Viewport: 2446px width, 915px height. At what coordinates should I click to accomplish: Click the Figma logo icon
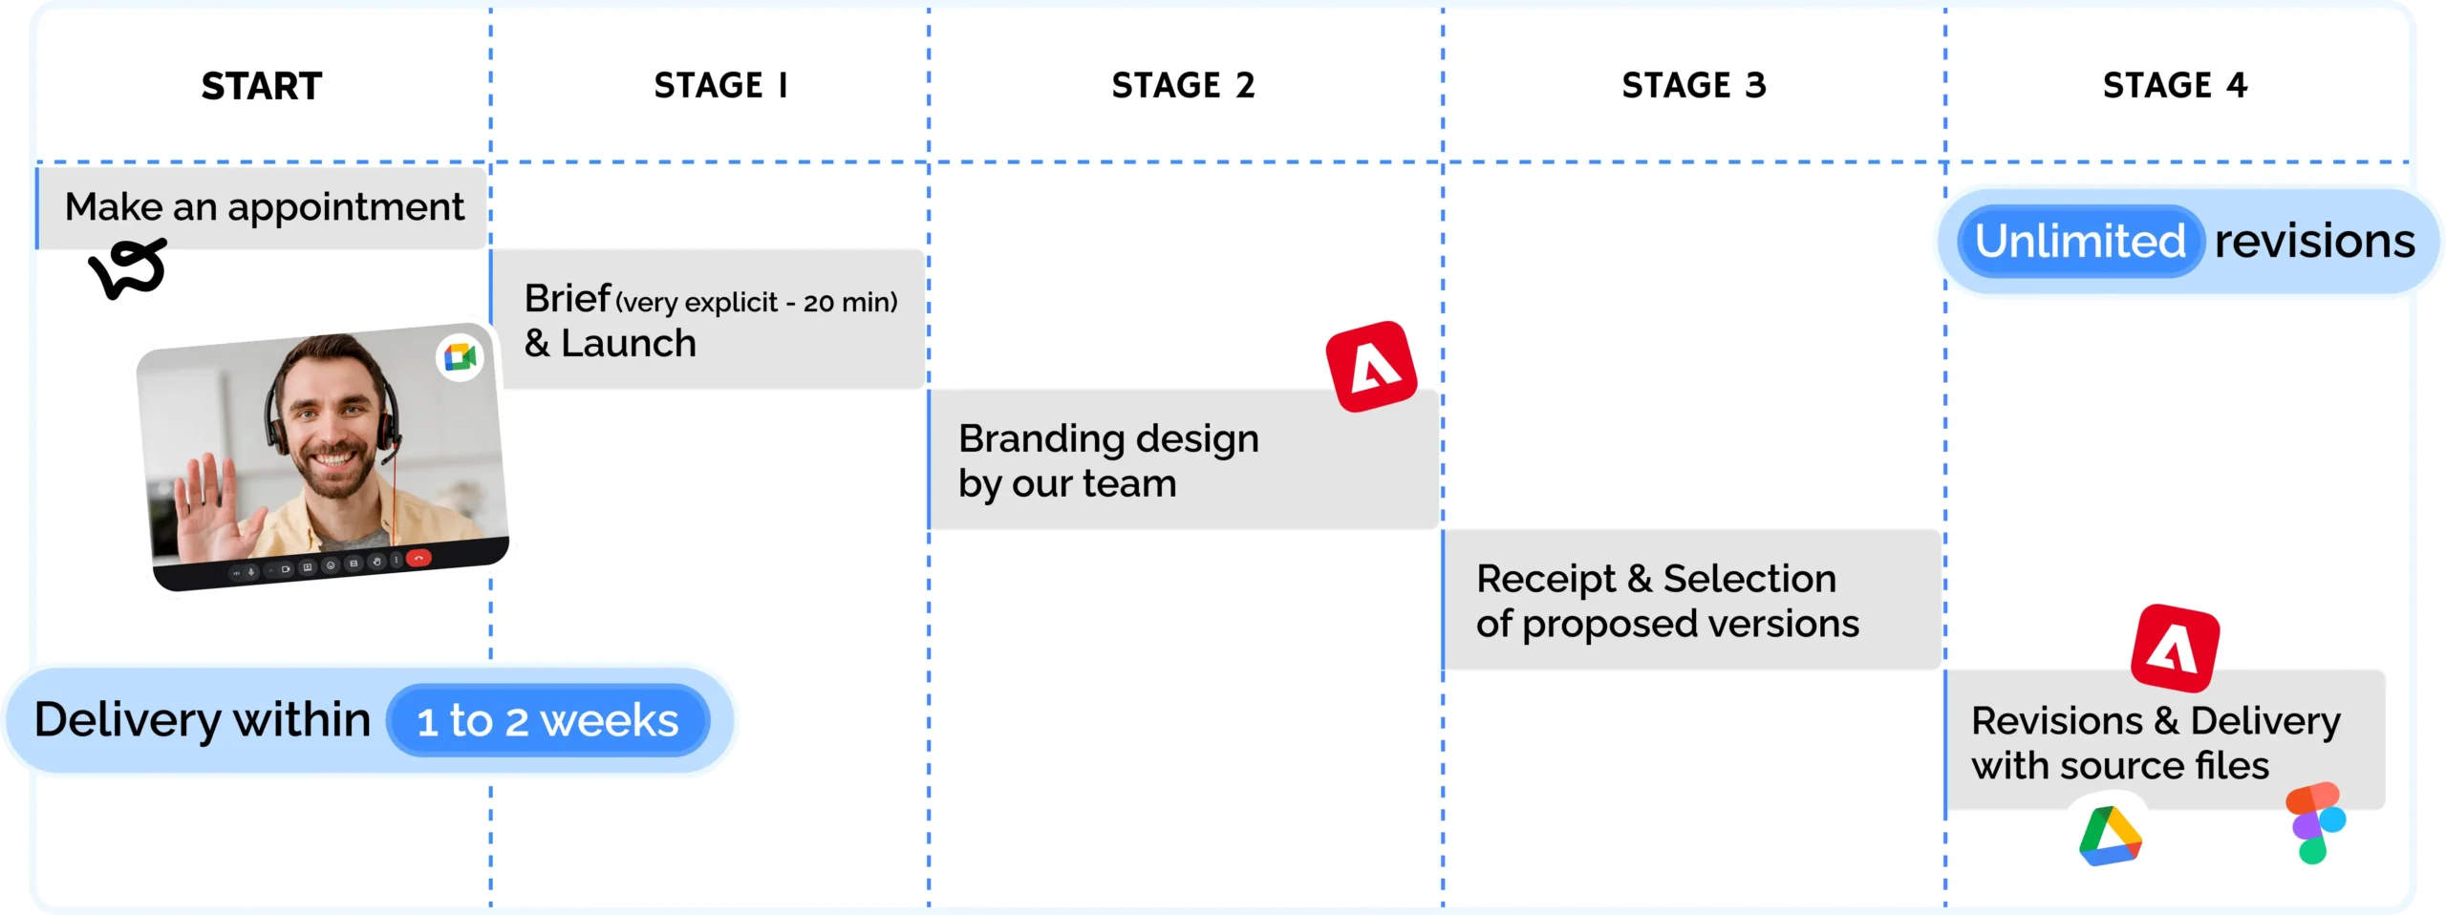2314,823
